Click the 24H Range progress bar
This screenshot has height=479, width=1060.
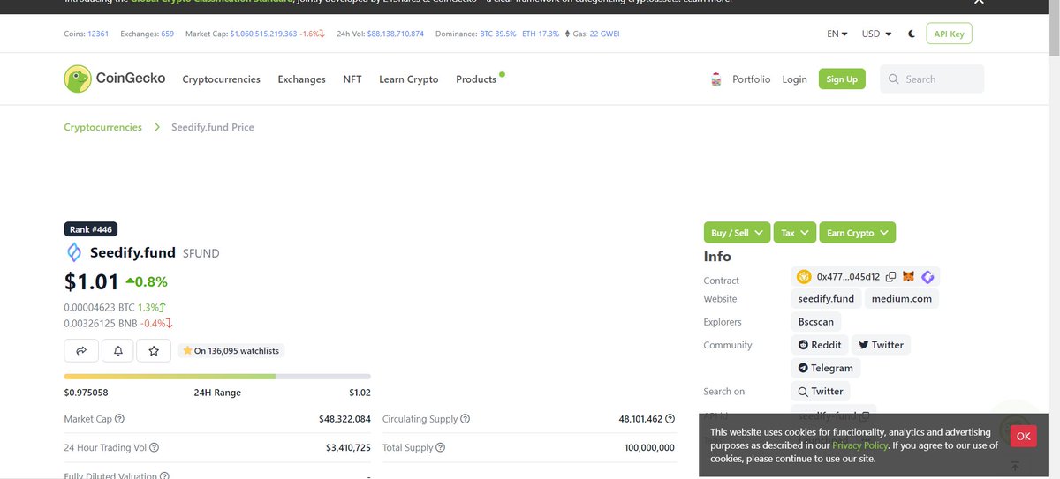(217, 377)
